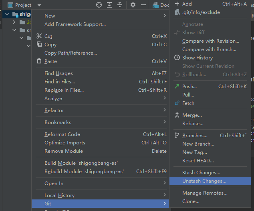The height and width of the screenshot is (211, 254).
Task: Open Project panel settings gear
Action: pyautogui.click(x=133, y=5)
